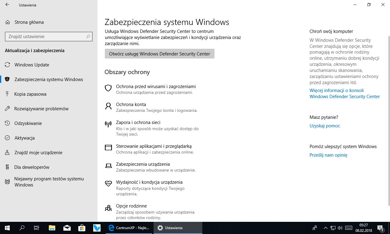The height and width of the screenshot is (234, 390).
Task: Select the Windows Update sync icon
Action: pos(7,65)
